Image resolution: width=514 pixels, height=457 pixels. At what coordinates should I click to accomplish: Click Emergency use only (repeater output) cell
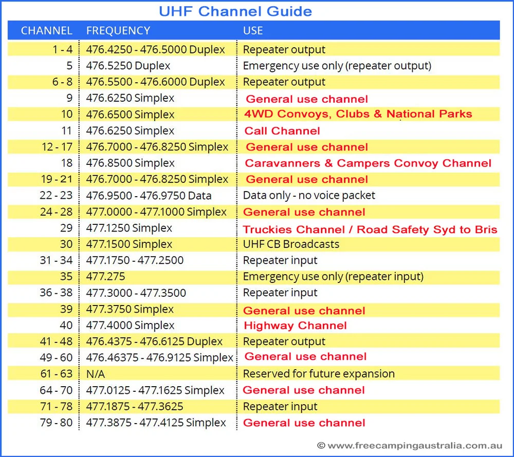coord(337,66)
